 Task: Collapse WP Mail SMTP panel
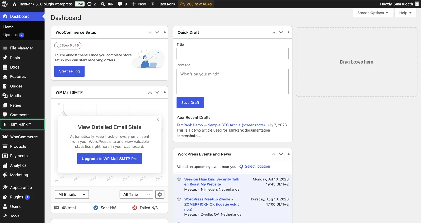coord(164,92)
